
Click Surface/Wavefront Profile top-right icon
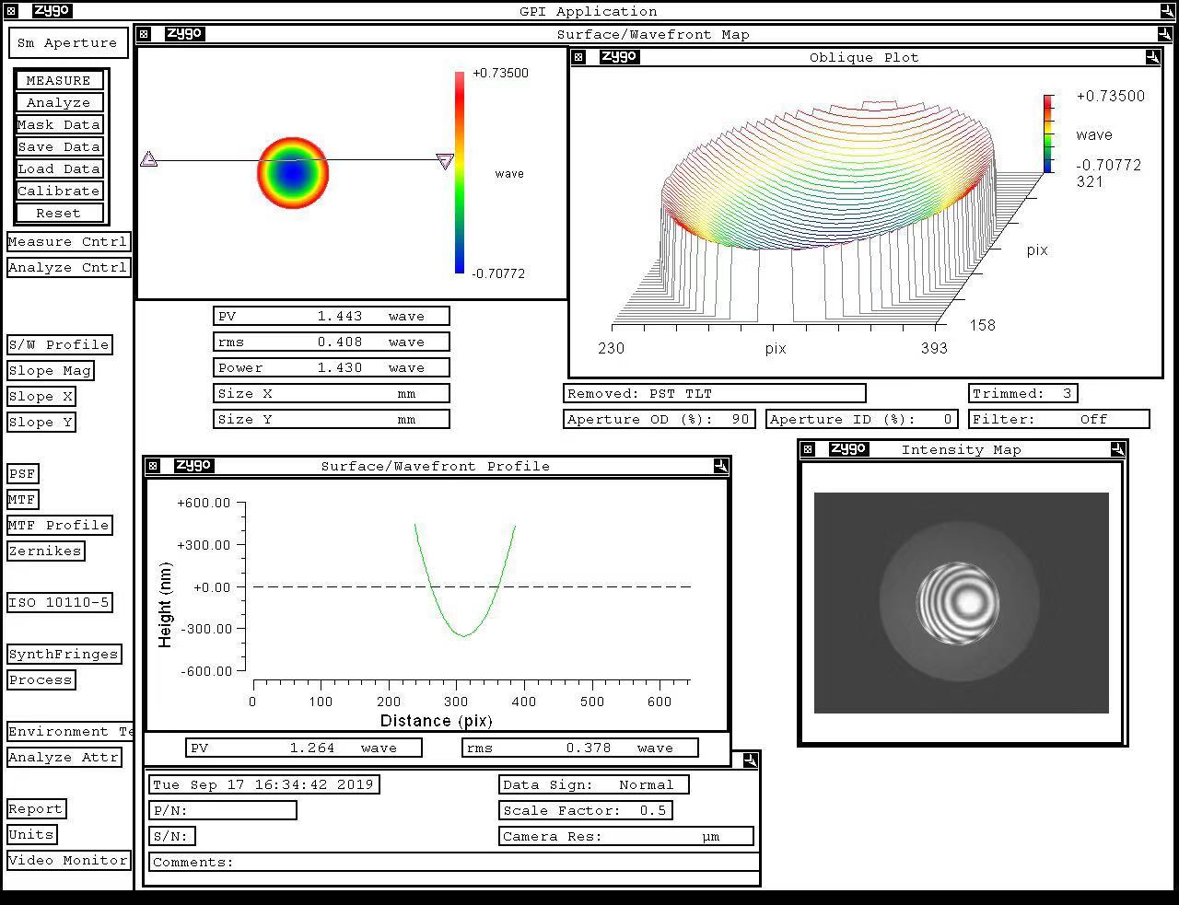pos(721,466)
